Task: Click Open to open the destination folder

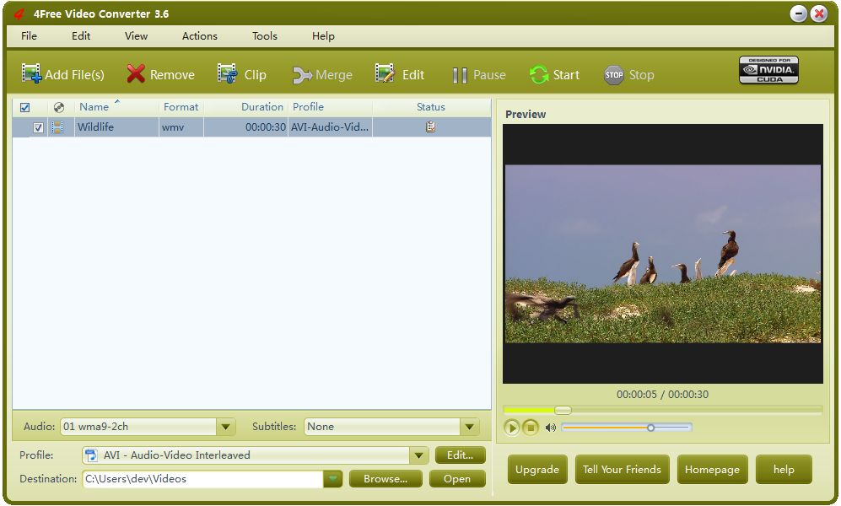Action: pyautogui.click(x=457, y=479)
